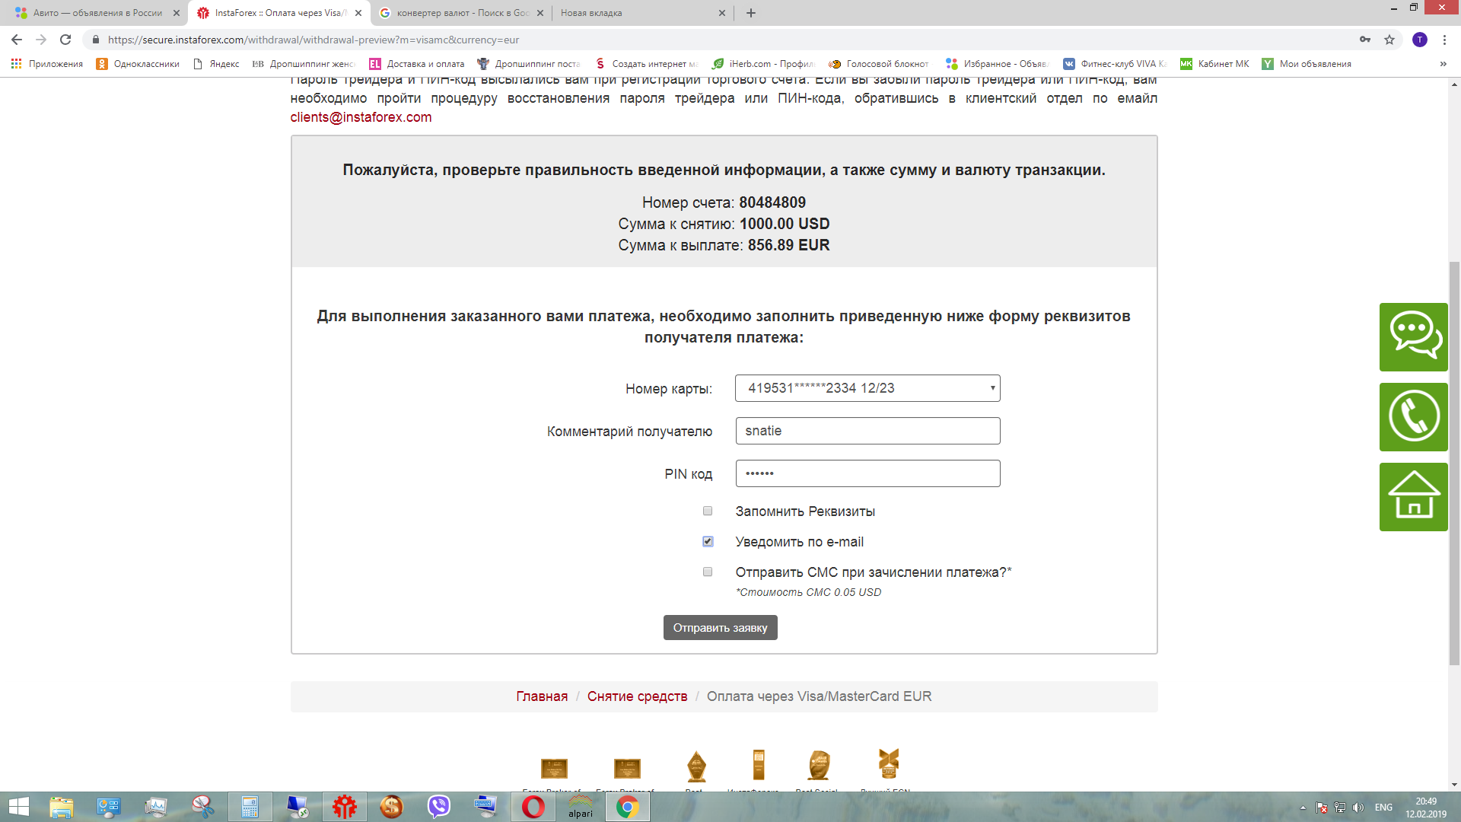Open the saved passwords key icon
This screenshot has width=1461, height=822.
[x=1365, y=40]
